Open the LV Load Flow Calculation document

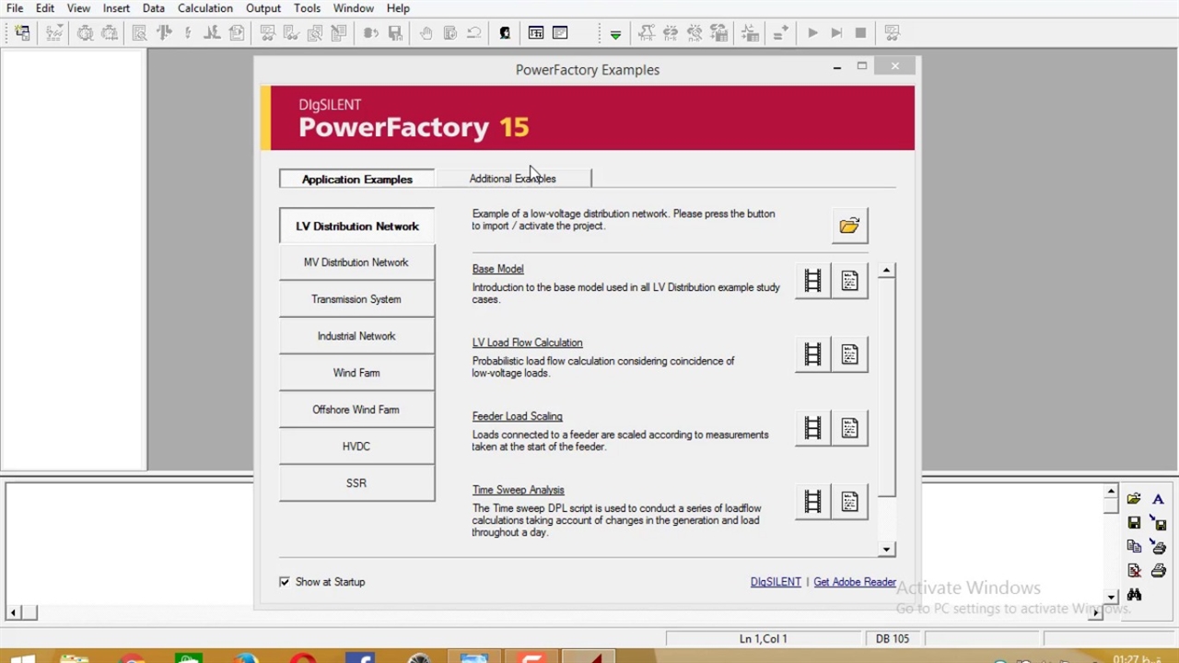pos(849,355)
